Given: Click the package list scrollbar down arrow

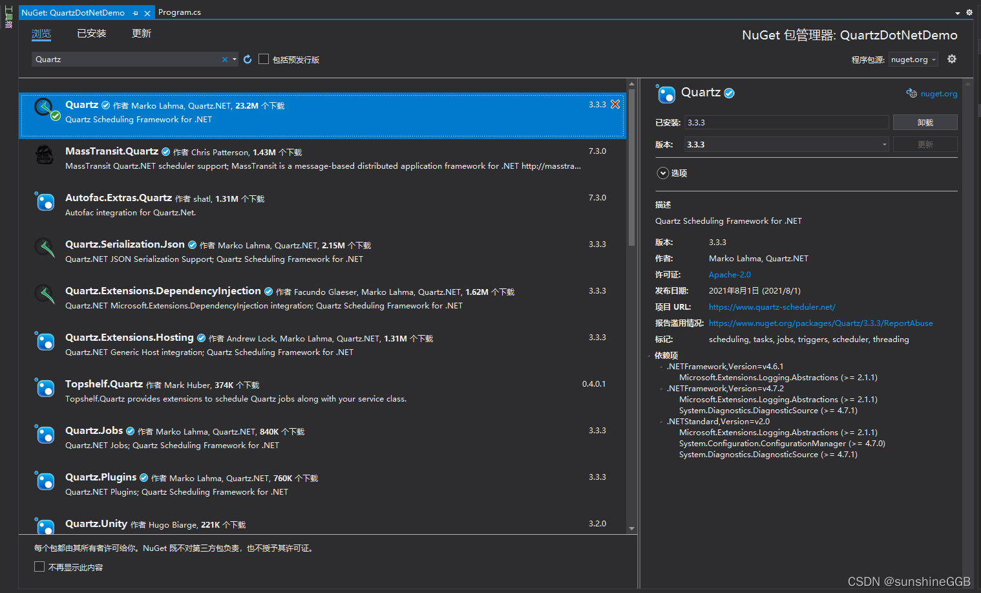Looking at the screenshot, I should [631, 528].
